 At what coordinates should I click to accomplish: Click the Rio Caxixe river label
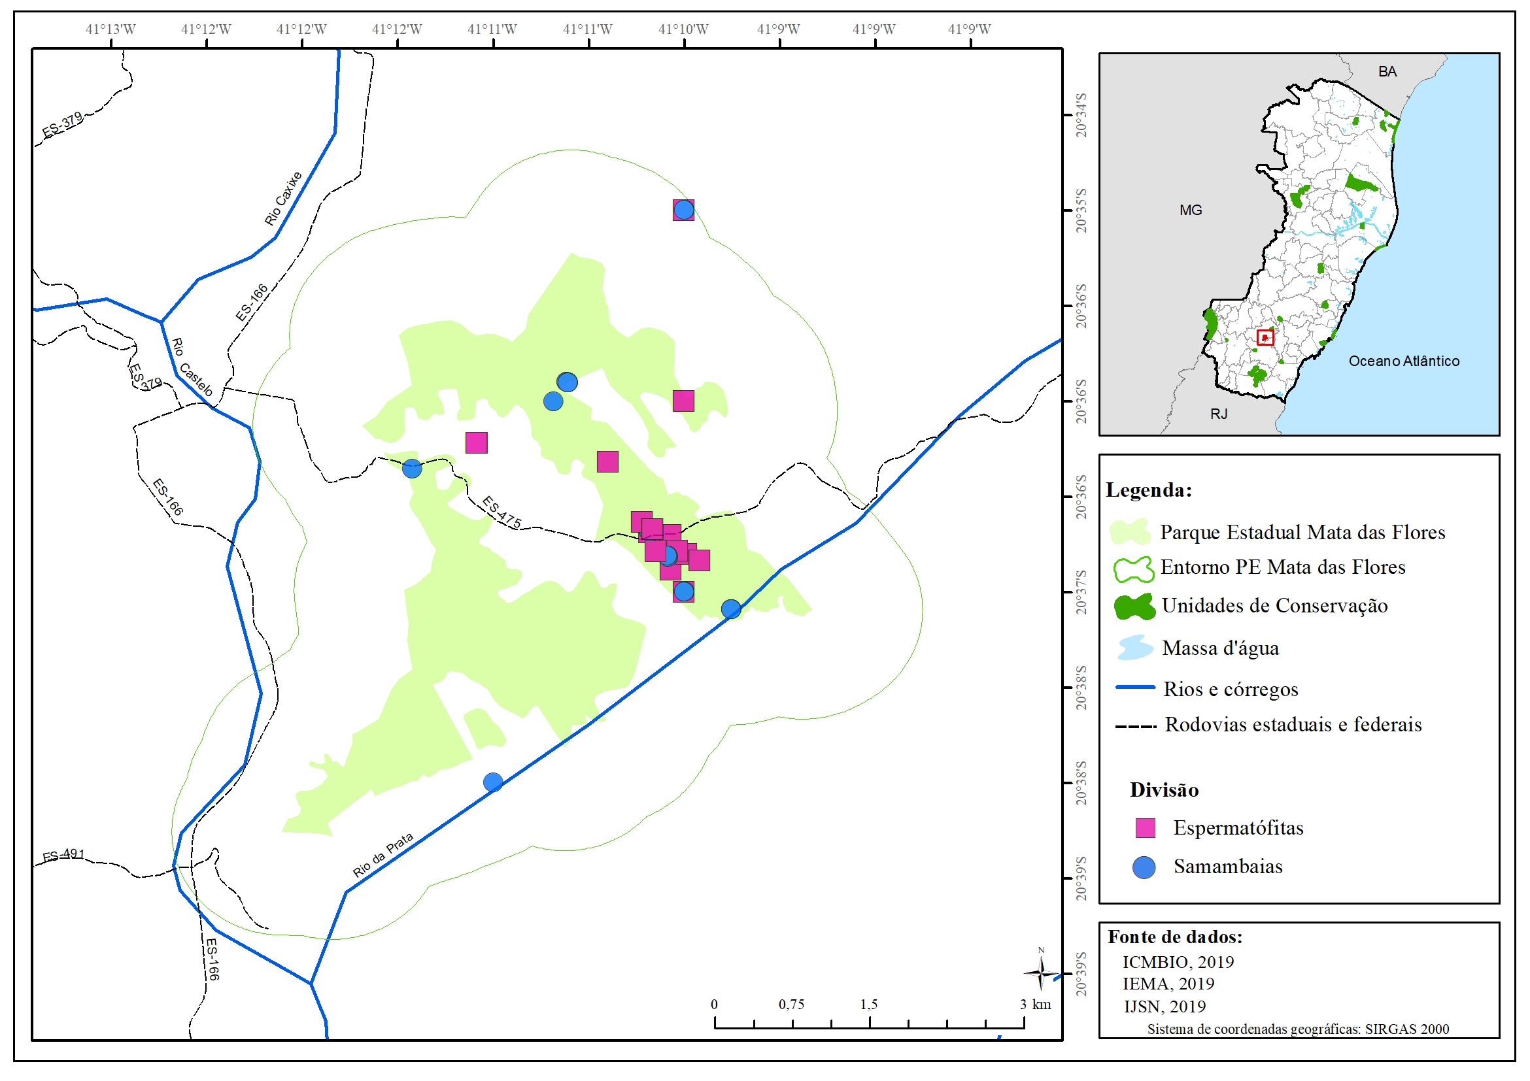tap(283, 199)
